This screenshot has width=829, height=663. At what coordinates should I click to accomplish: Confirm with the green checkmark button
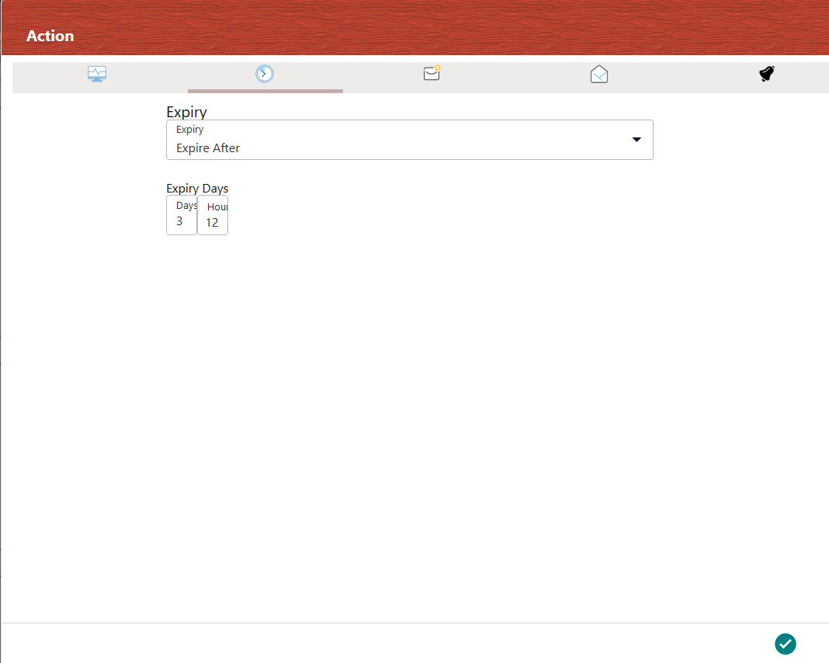point(785,644)
